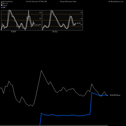The width and height of the screenshot is (126, 126).
Task: Click the '(14,3,3) Charts for SUYOG_BE' text
Action: [36, 2]
